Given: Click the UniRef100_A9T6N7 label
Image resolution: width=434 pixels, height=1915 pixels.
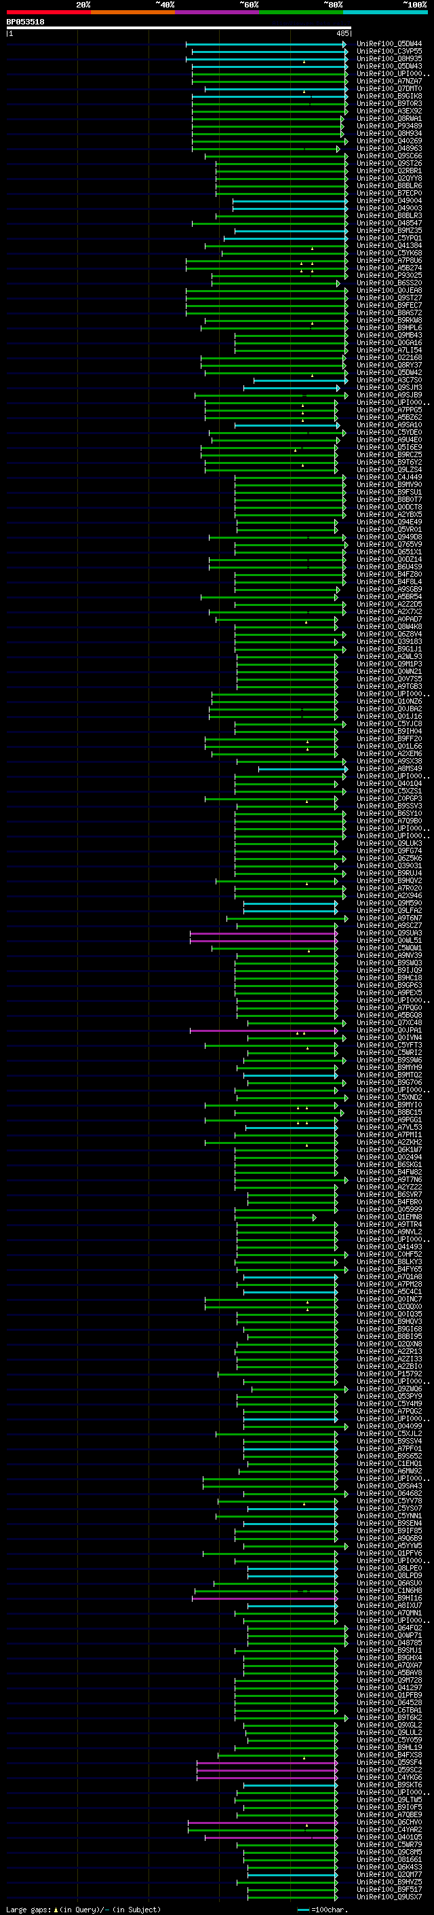Looking at the screenshot, I should [389, 917].
